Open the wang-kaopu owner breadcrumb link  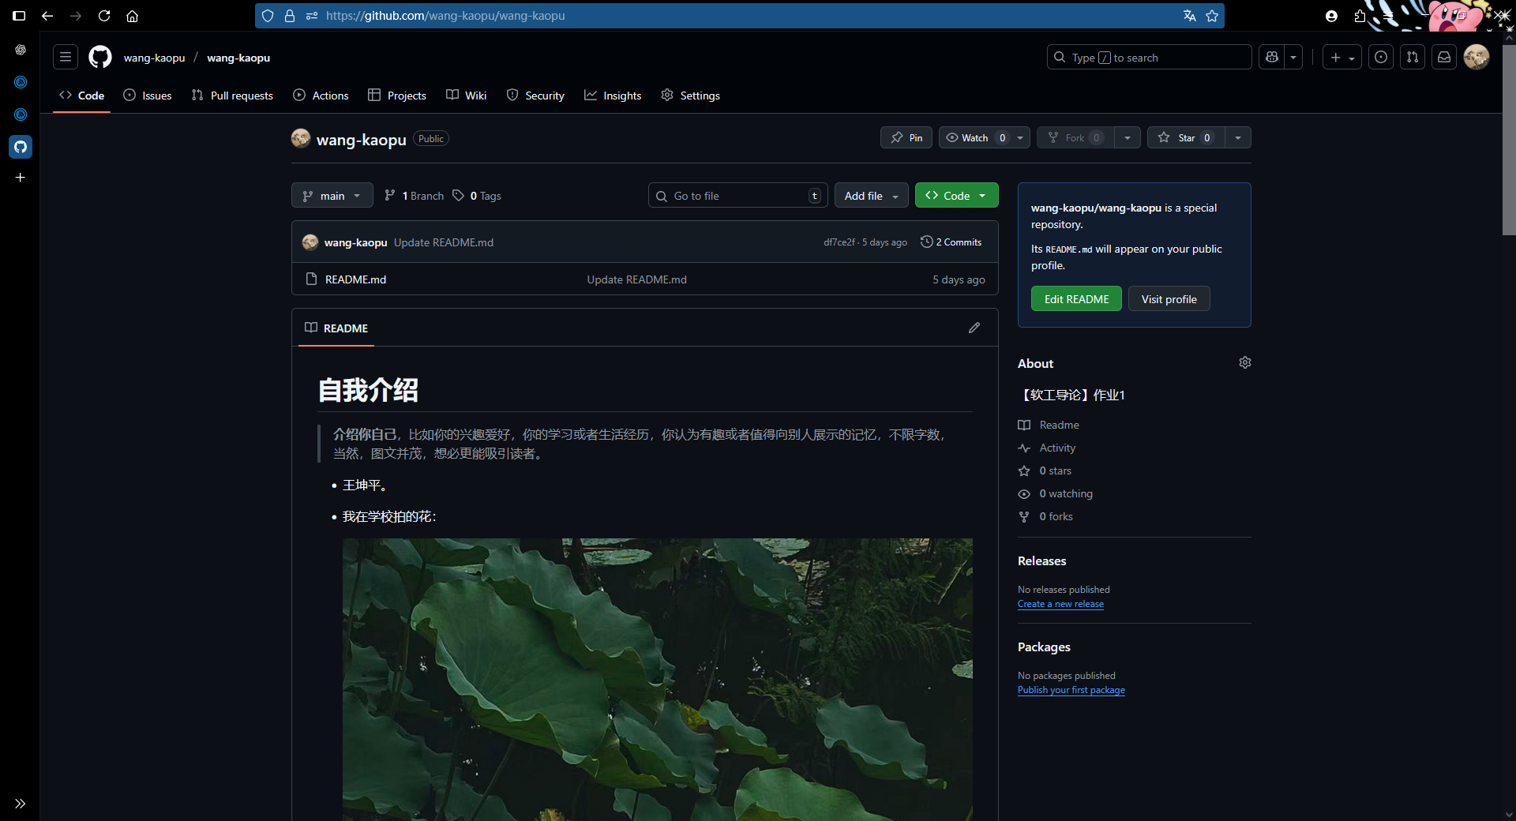(x=154, y=58)
